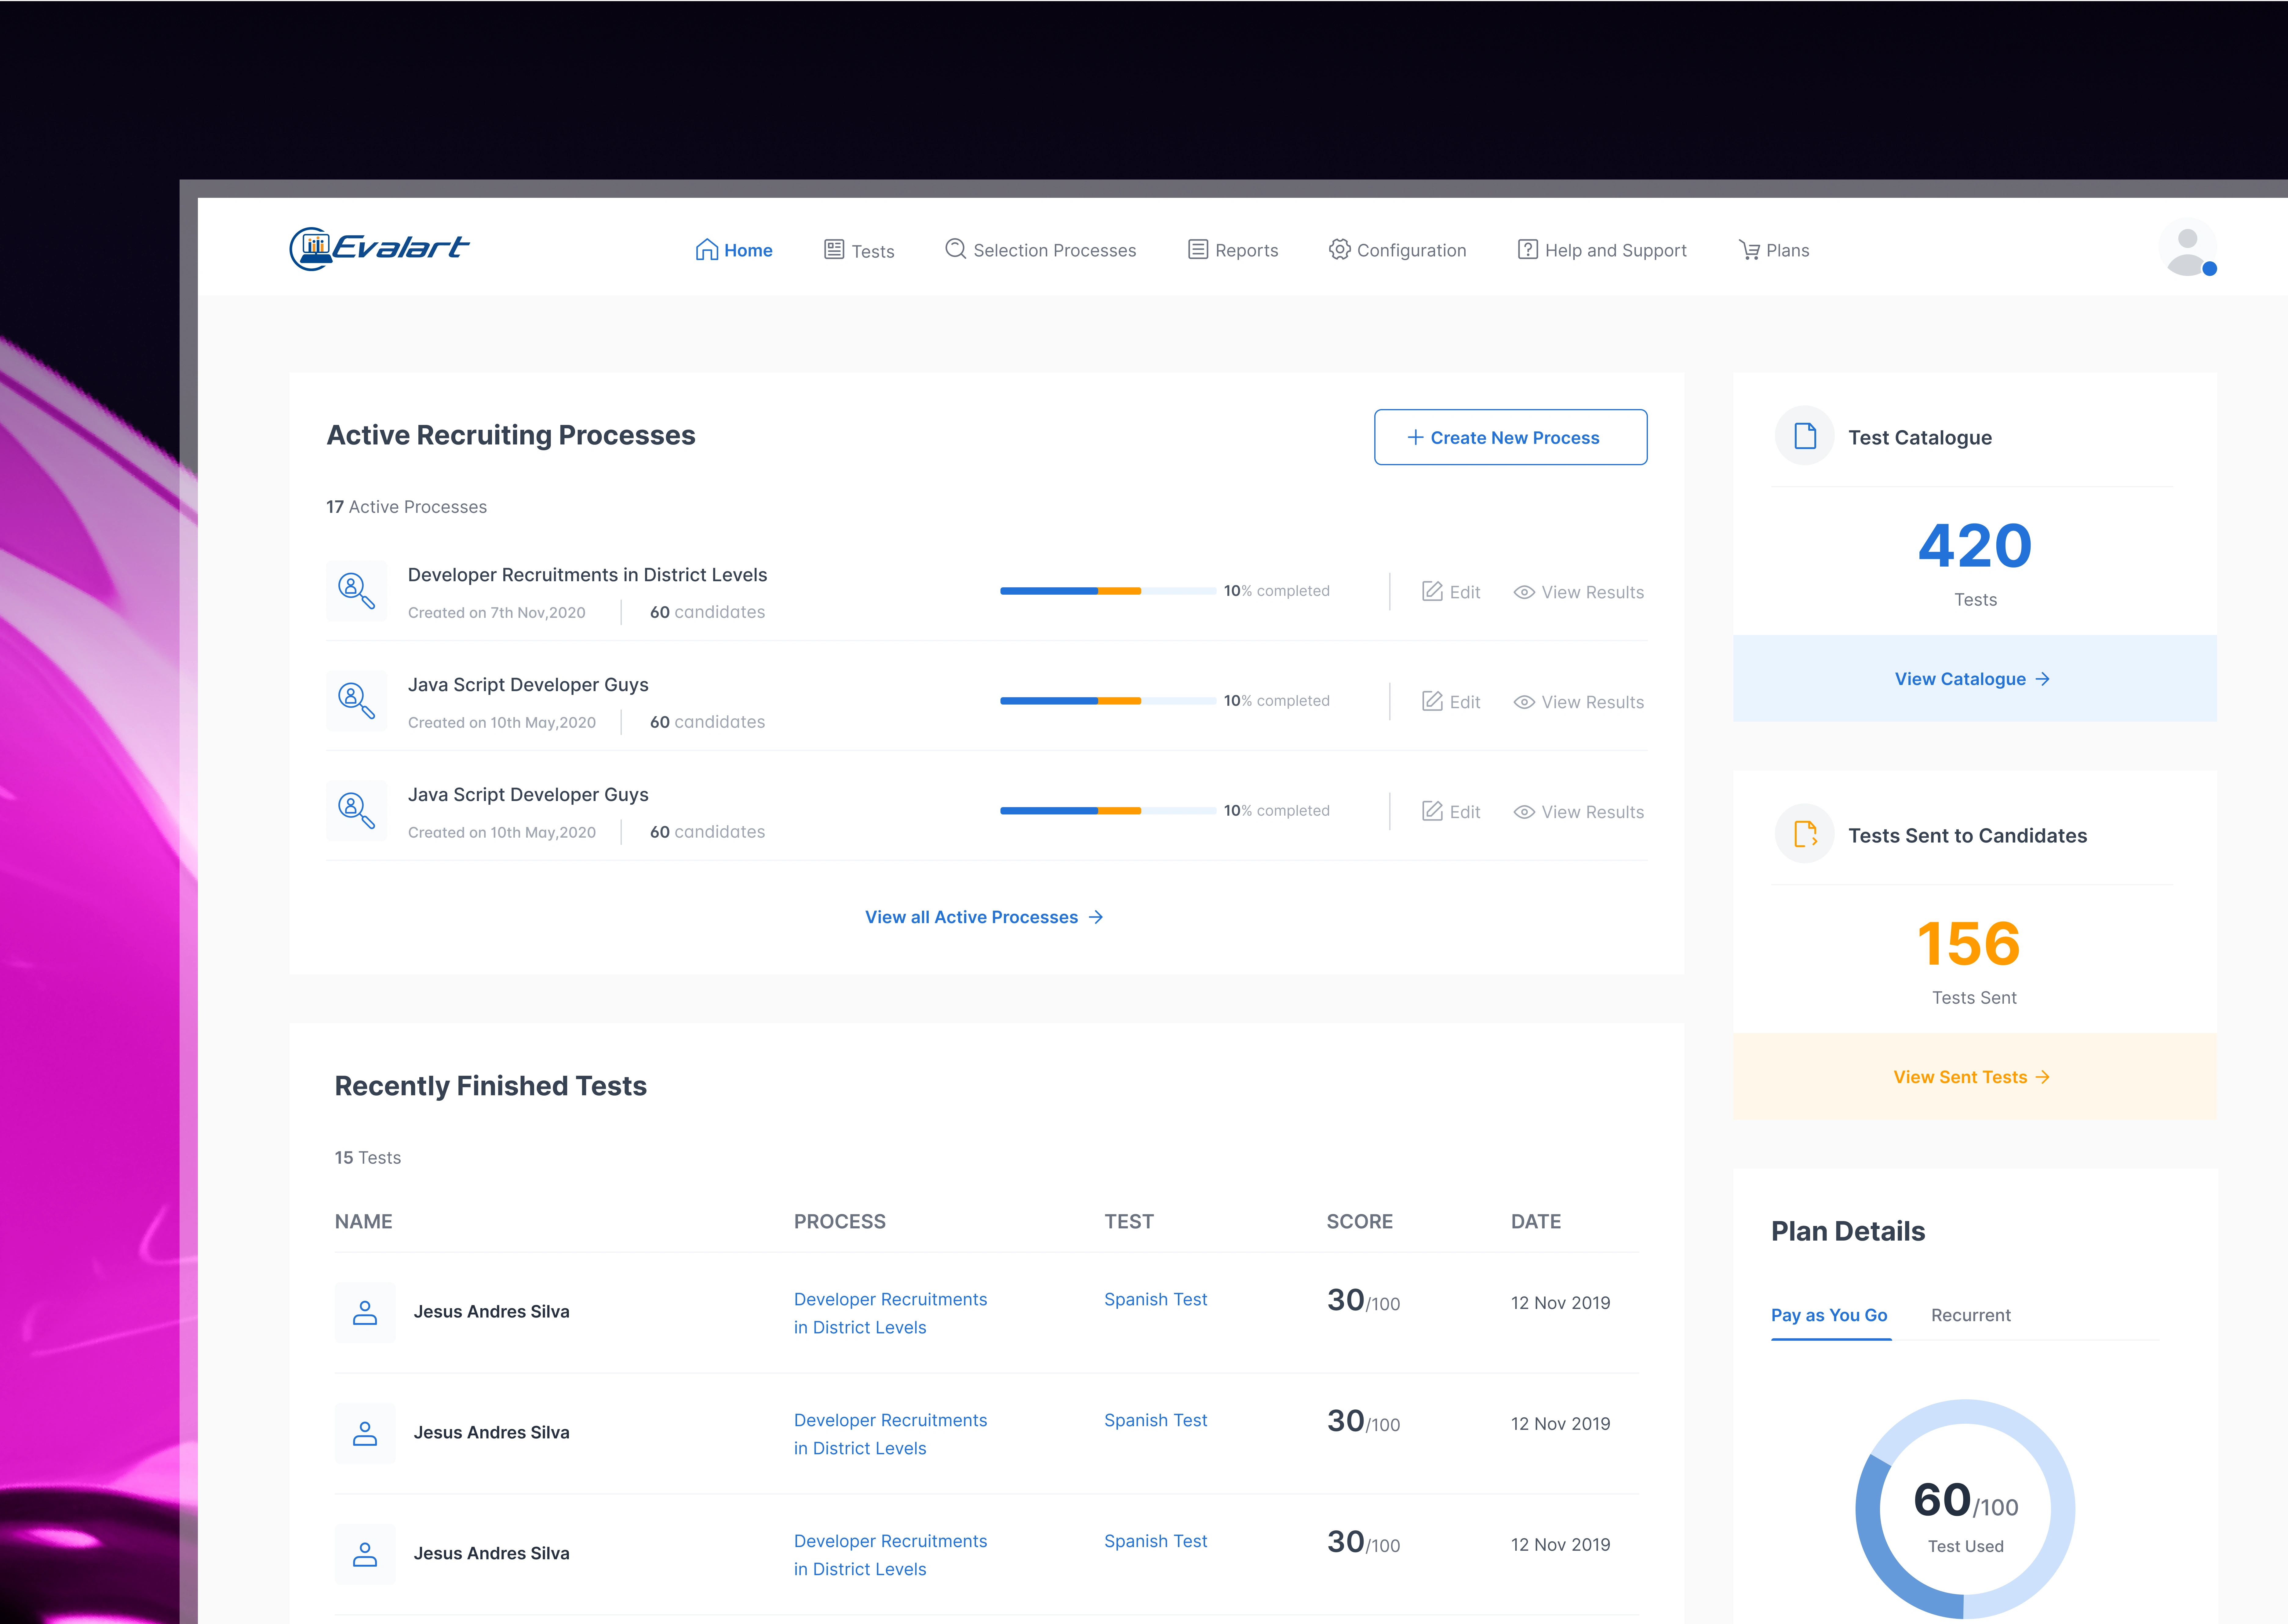Open View Sent Tests arrow link

[1971, 1077]
